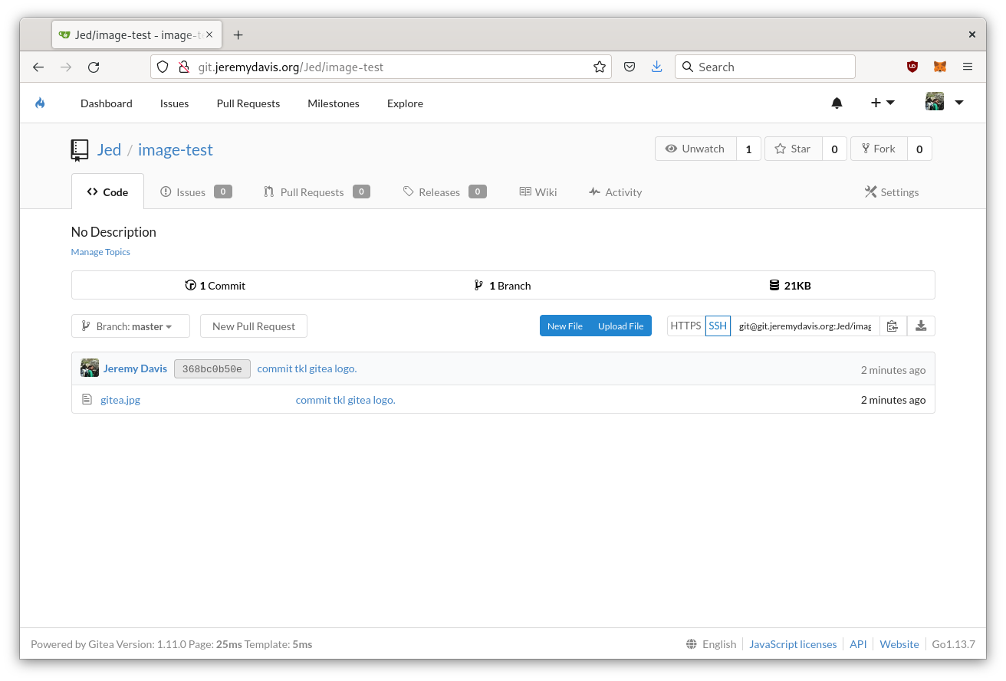Screen dimensions: 1006x681
Task: Switch clone protocol to HTTPS
Action: 685,326
